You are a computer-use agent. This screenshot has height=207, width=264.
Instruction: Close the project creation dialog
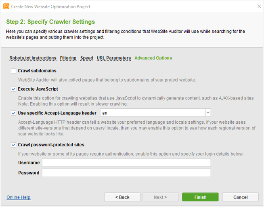[x=259, y=6]
